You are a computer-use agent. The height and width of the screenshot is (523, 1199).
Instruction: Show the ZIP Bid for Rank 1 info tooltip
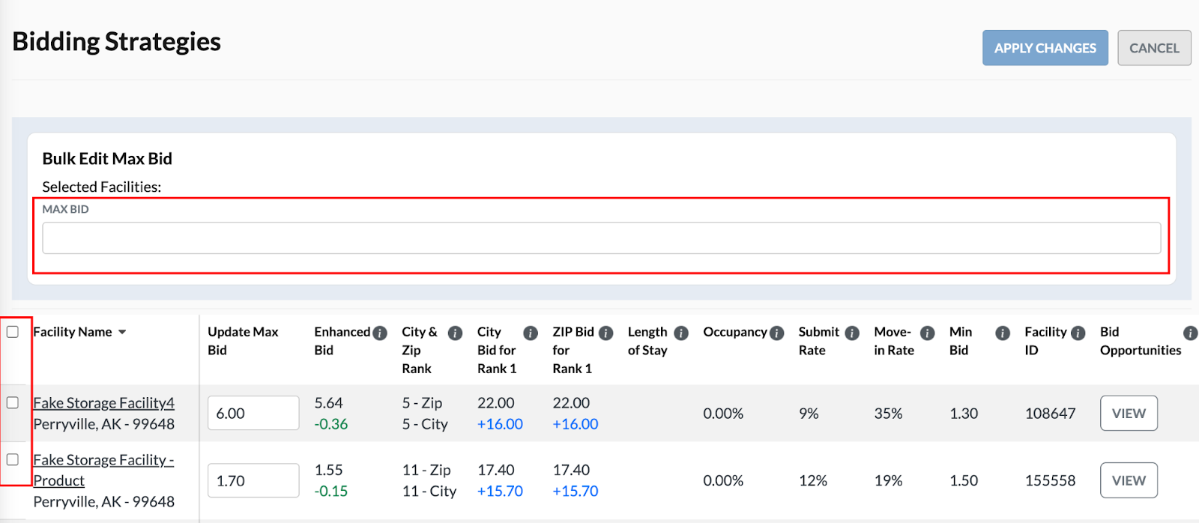605,333
